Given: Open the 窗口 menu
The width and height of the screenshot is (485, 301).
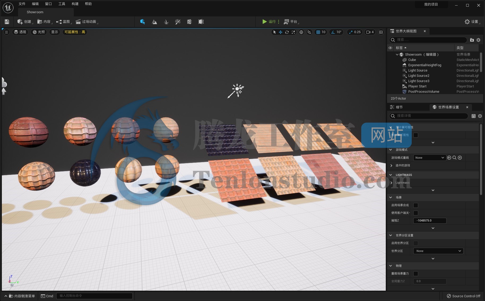Looking at the screenshot, I should [49, 4].
